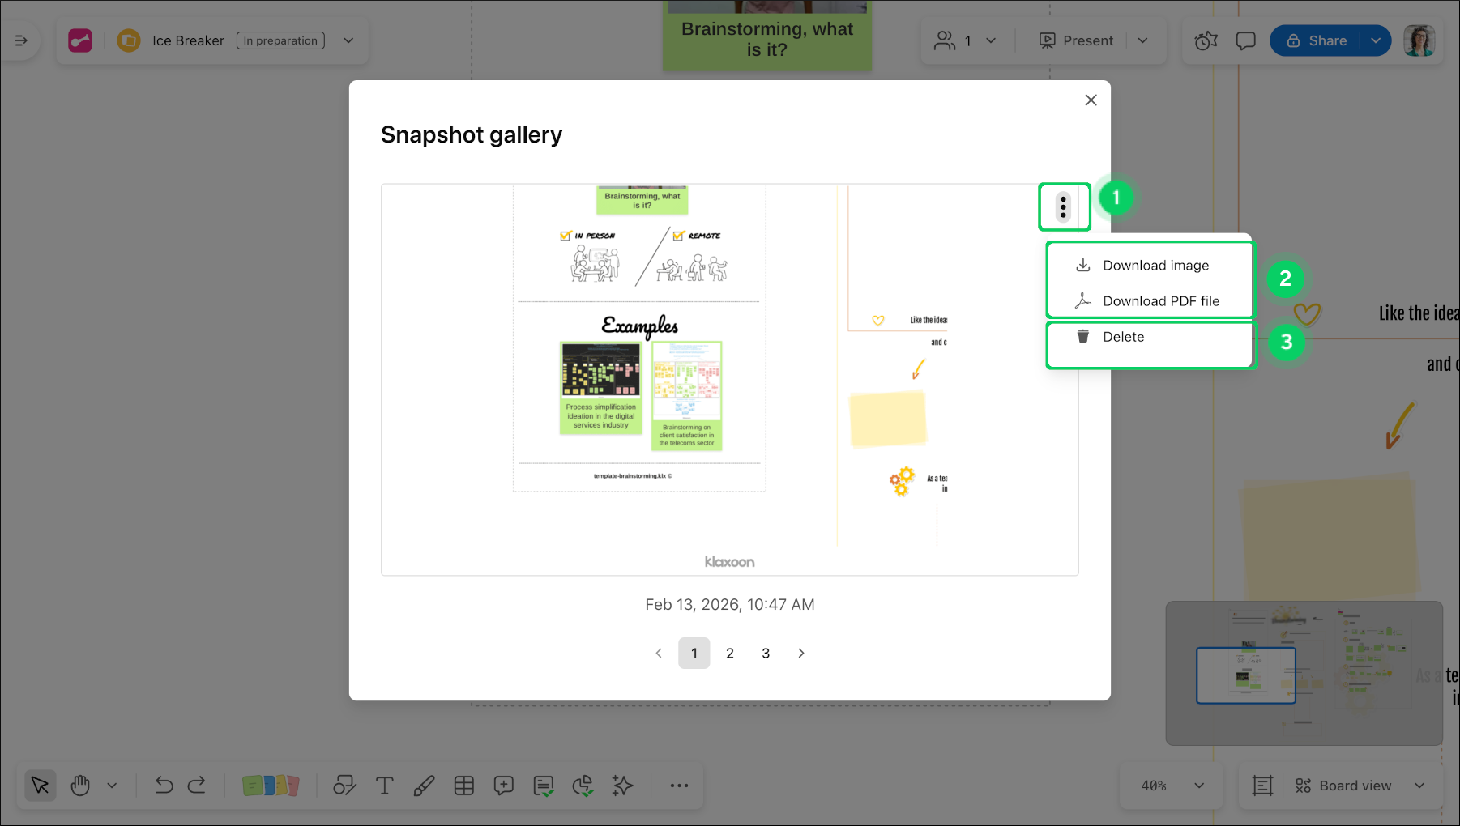Select the arrow selection tool

[x=40, y=785]
